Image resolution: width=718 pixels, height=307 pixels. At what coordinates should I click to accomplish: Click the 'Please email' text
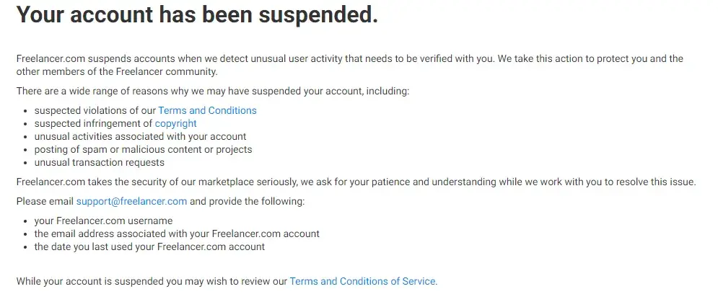pyautogui.click(x=45, y=201)
